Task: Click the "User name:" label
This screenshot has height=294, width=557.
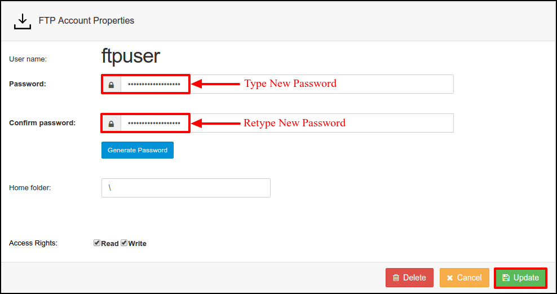Action: [x=28, y=59]
